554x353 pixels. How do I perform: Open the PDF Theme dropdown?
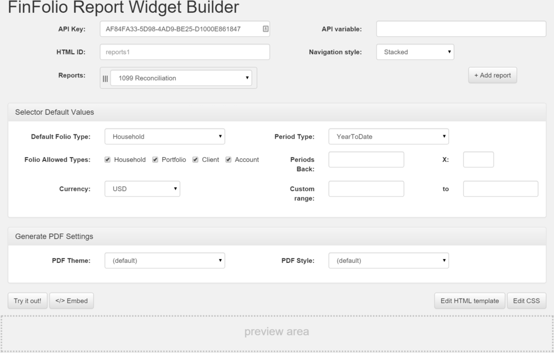pos(165,261)
